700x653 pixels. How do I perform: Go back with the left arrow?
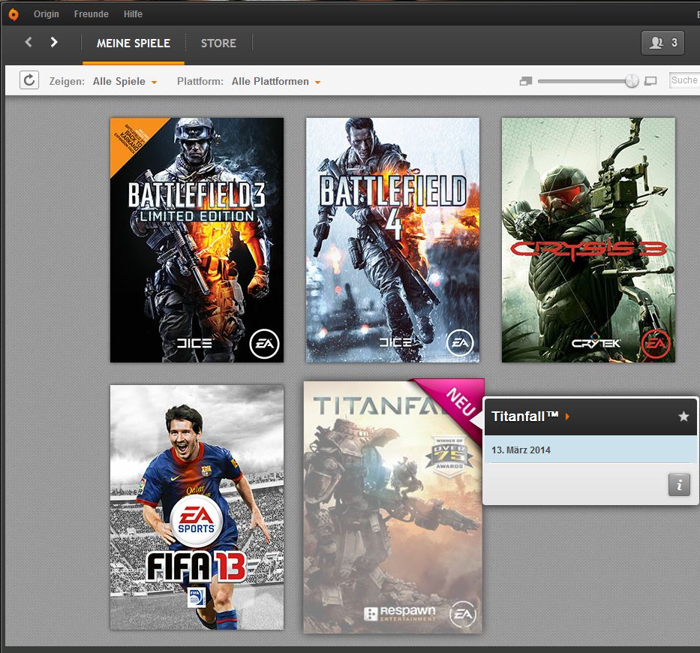pos(29,42)
